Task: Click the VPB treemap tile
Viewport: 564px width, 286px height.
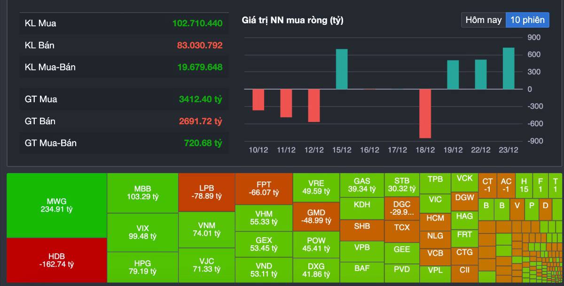Action: (x=362, y=251)
